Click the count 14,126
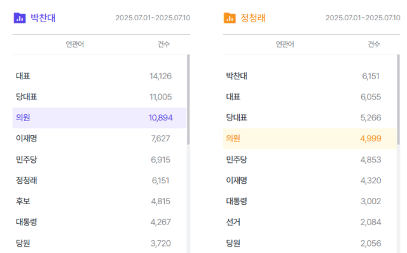 pyautogui.click(x=160, y=76)
